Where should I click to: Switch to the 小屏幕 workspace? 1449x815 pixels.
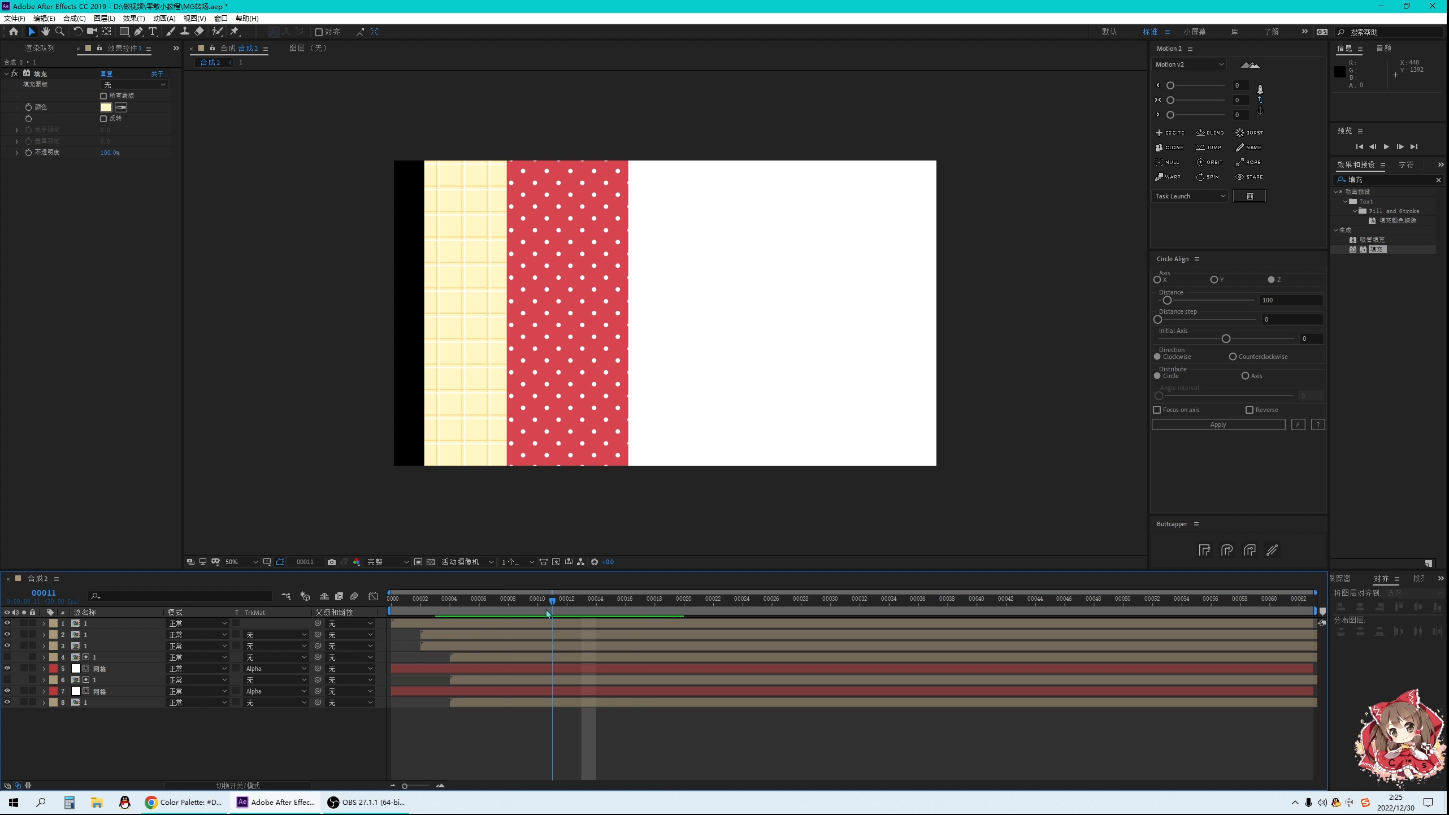(x=1194, y=32)
